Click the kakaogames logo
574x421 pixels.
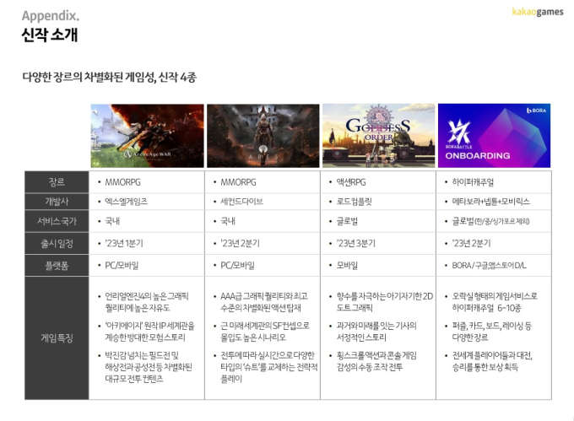(538, 12)
